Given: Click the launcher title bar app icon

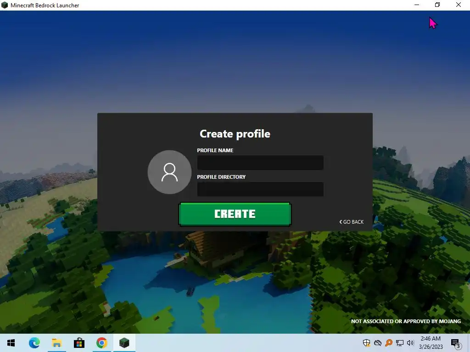Looking at the screenshot, I should point(5,5).
